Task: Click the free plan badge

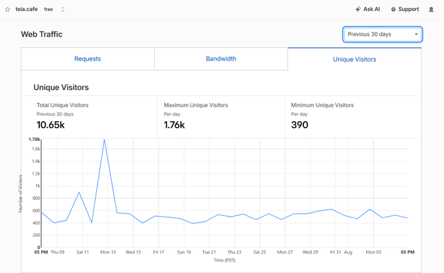Action: (48, 9)
